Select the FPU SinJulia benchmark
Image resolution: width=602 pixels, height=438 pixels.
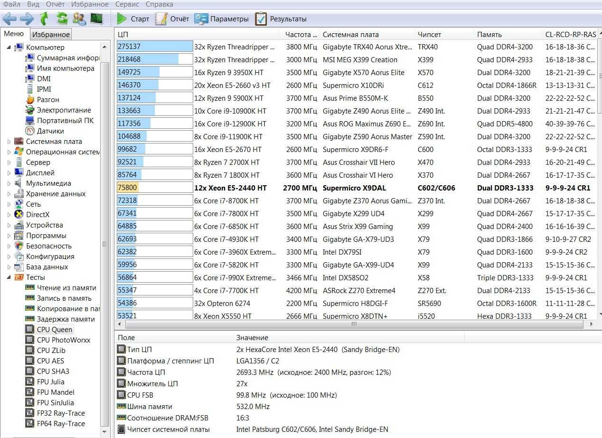click(49, 403)
